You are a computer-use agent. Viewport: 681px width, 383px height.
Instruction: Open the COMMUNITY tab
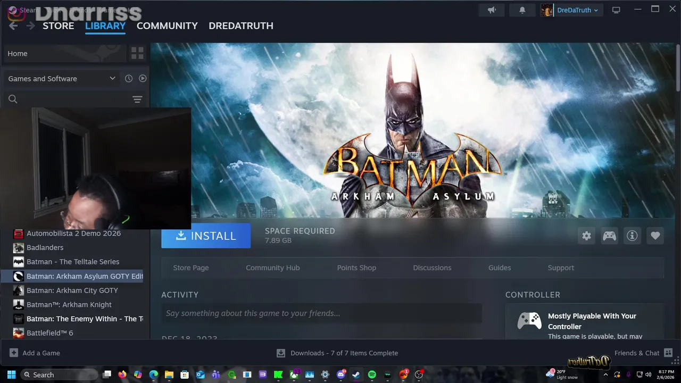point(167,26)
